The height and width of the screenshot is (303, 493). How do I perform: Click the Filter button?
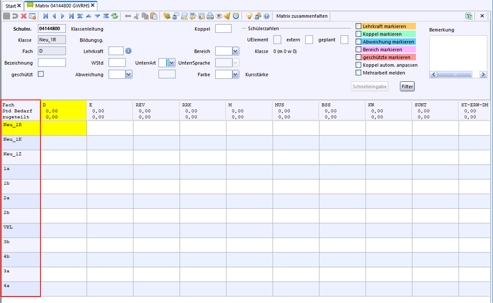coord(407,86)
